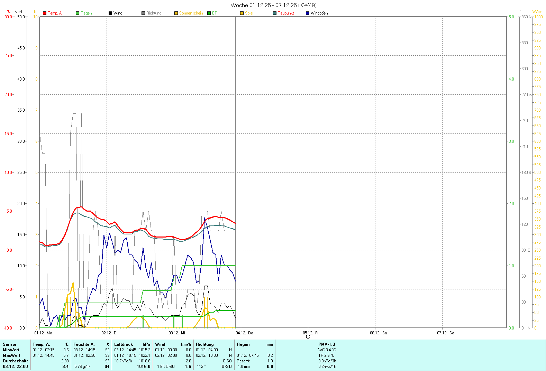Click the teal Taupunkt legend square
546x371 pixels.
point(275,13)
